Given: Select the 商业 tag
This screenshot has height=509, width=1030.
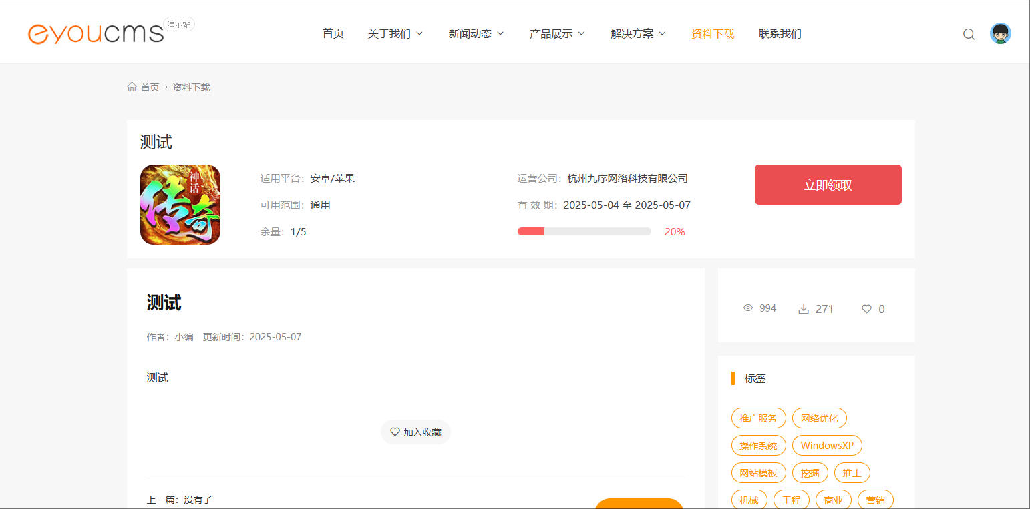Looking at the screenshot, I should coord(833,500).
